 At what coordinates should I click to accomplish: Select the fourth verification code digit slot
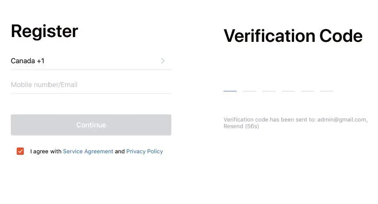click(288, 87)
